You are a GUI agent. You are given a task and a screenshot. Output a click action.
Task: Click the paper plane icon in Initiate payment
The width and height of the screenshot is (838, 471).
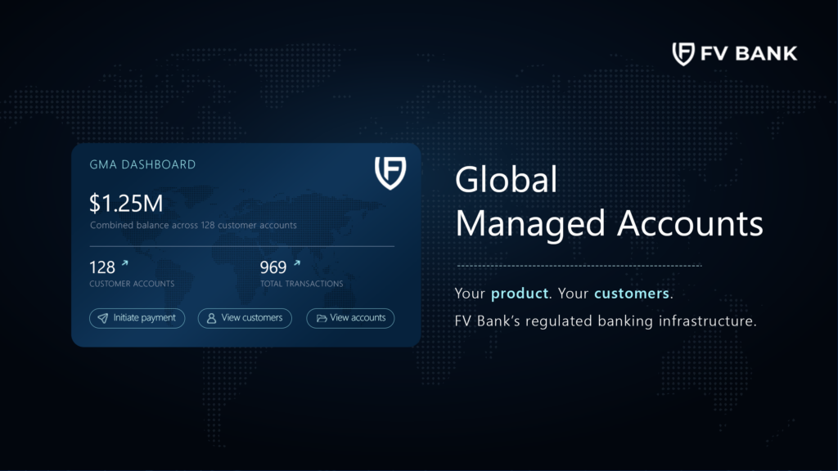click(102, 318)
